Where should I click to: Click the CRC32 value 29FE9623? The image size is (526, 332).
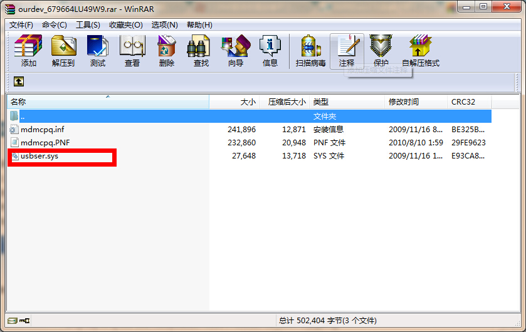click(468, 143)
